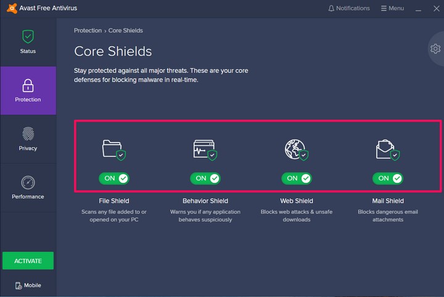Select the Protection padlock icon
This screenshot has width=444, height=297.
click(28, 86)
